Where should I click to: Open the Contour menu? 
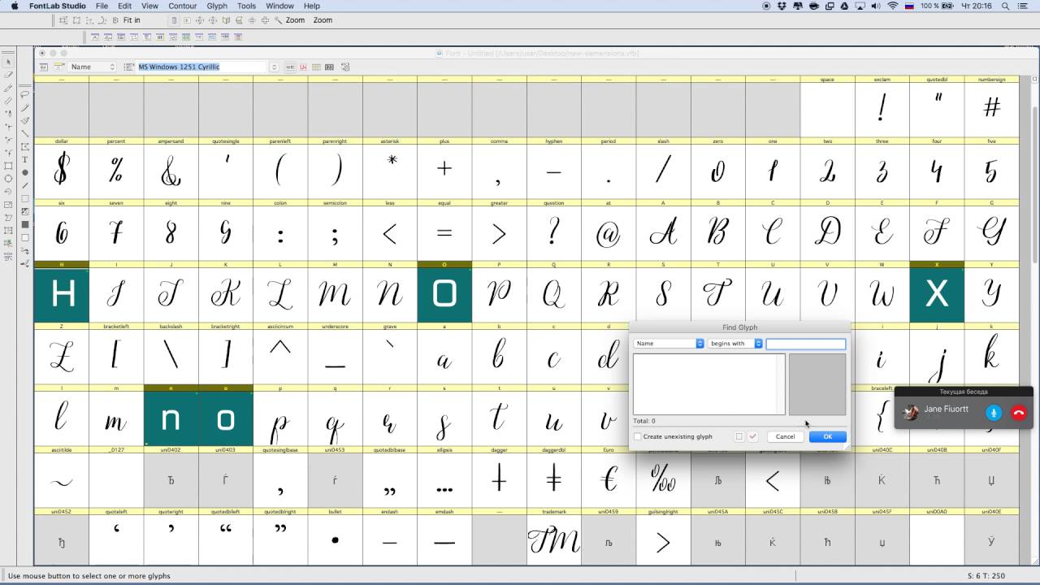point(183,6)
